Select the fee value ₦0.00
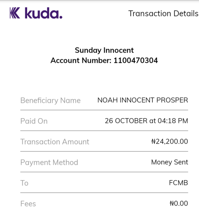 click(179, 203)
